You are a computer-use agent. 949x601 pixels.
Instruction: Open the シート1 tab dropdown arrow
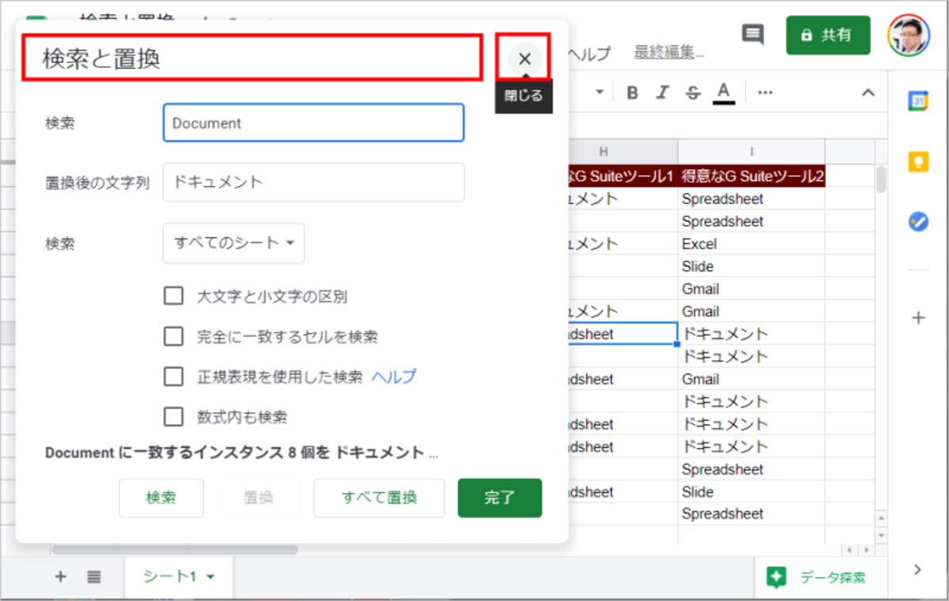(210, 577)
